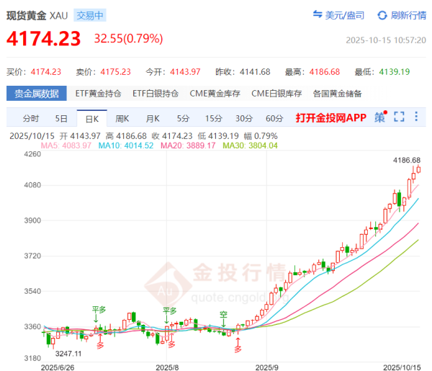Click the 4186.68 high price candle label

[x=407, y=160]
